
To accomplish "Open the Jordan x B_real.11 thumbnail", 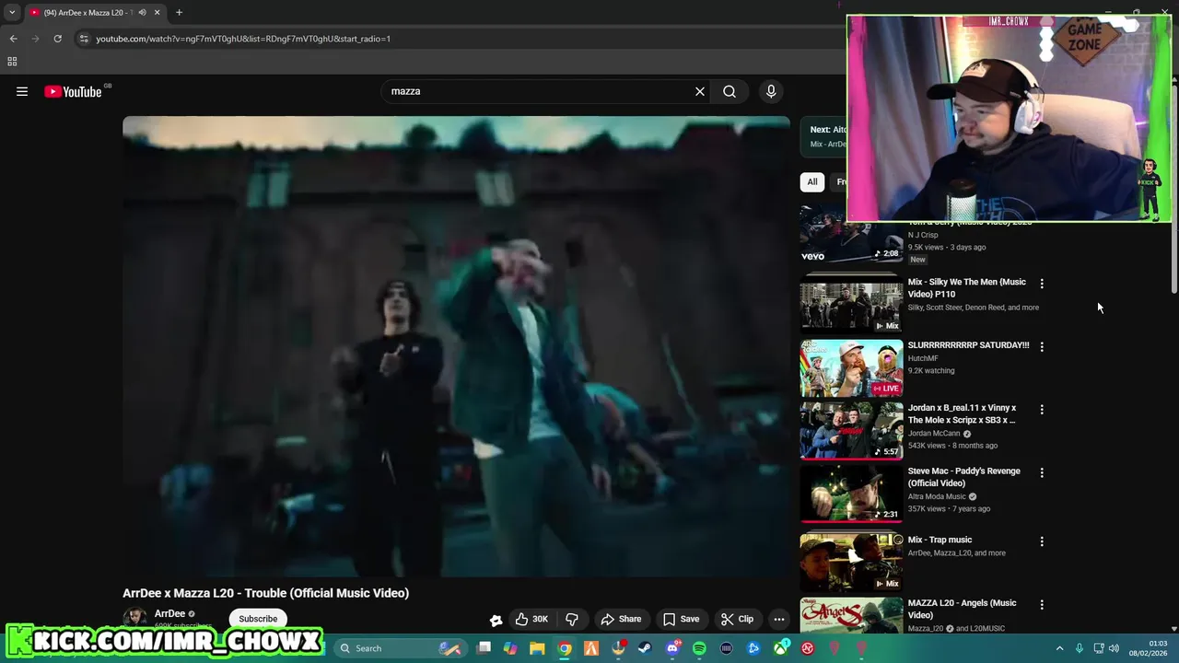I will pyautogui.click(x=851, y=431).
